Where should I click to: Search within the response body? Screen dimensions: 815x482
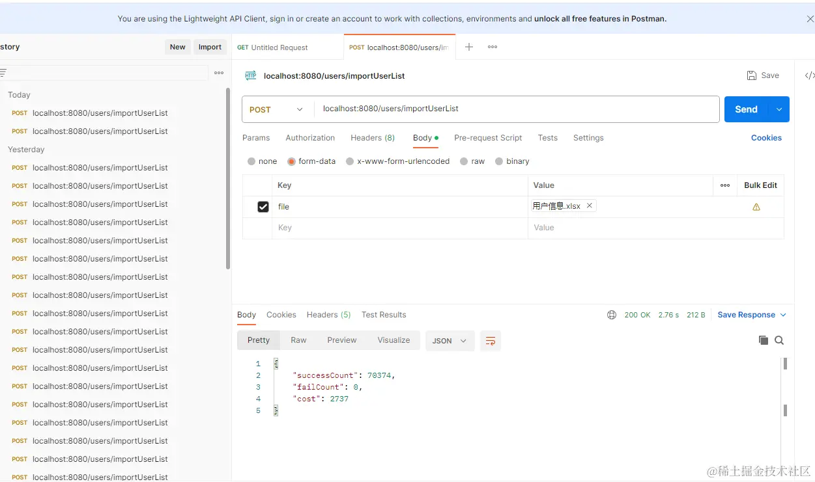coord(779,340)
